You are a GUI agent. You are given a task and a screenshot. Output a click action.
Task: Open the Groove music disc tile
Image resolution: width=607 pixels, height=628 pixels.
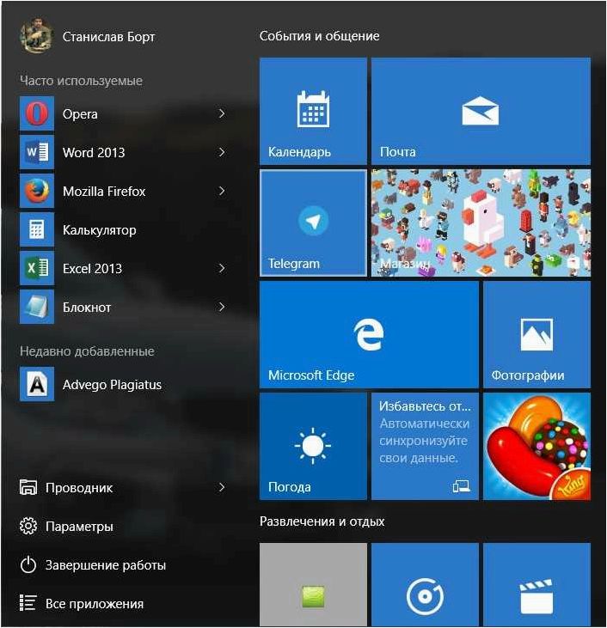425,585
